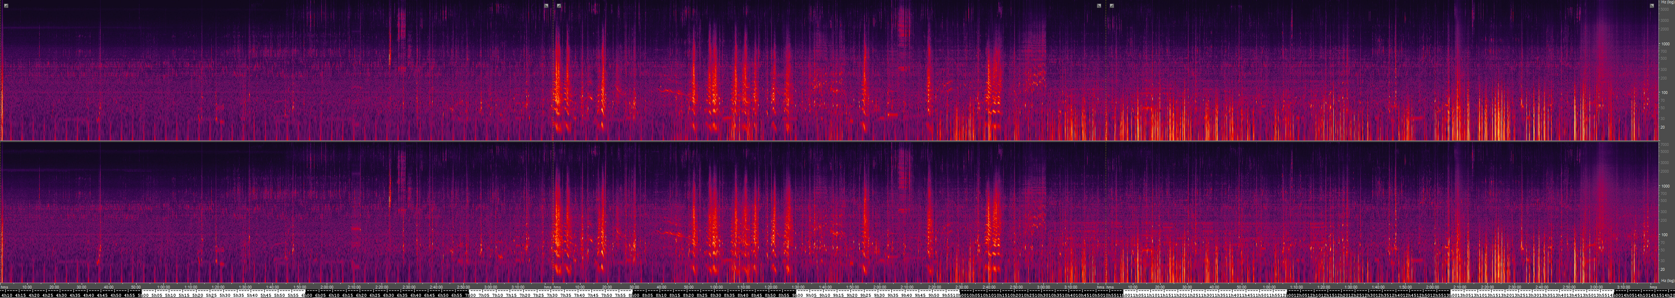Screen dimensions: 1675x298
Task: Click the 100 Hz mark on lower channel scale
Action: coord(1664,235)
